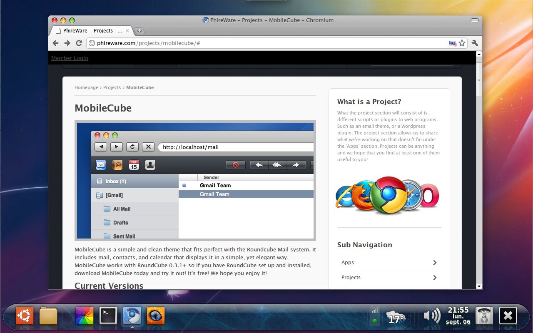Click the Current Versions heading

109,286
